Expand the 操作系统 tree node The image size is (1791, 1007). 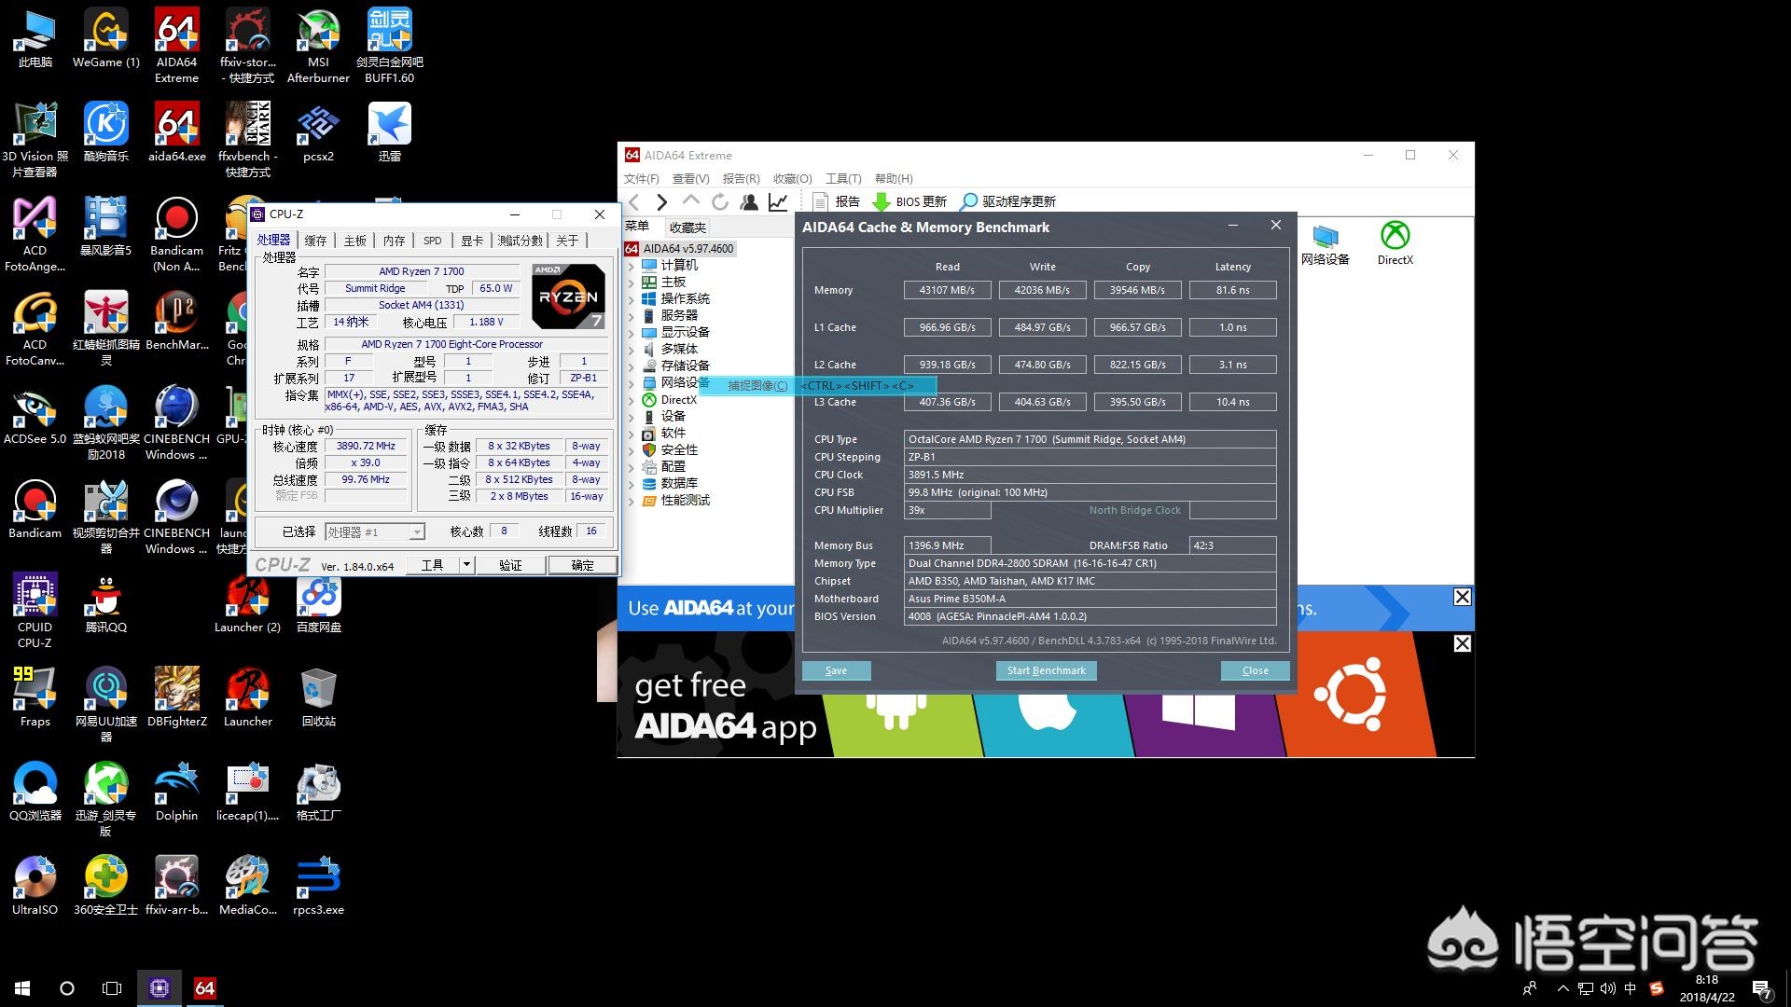[632, 299]
